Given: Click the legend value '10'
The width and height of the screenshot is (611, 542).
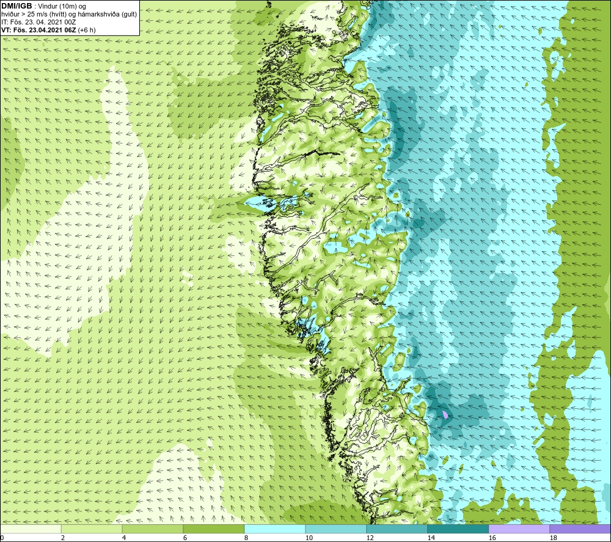Looking at the screenshot, I should [x=309, y=538].
